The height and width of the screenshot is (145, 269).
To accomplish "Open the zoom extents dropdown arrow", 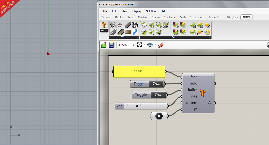I will click(144, 45).
